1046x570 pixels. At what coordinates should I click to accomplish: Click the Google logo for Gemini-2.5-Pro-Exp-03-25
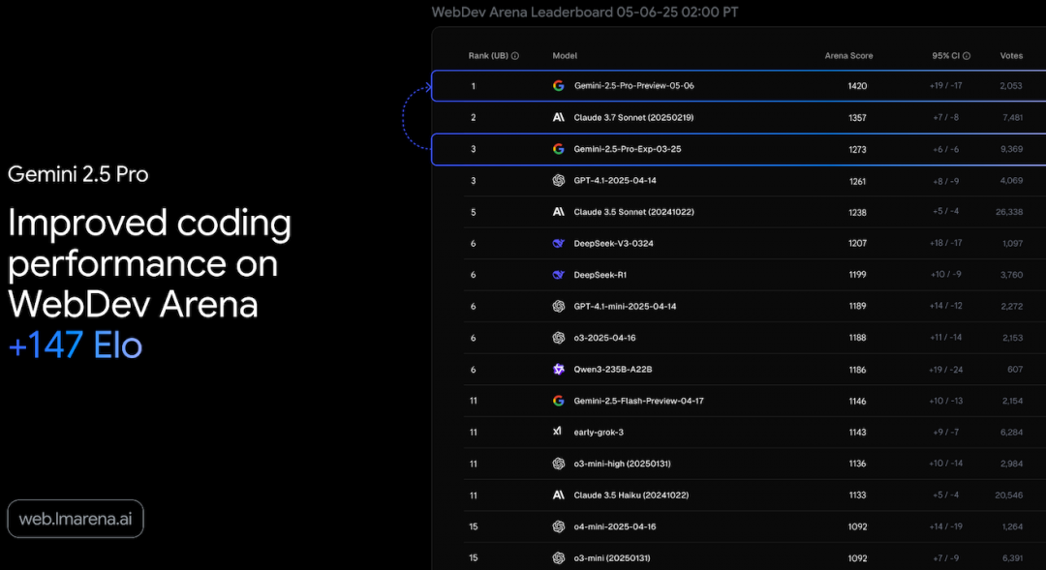[559, 149]
